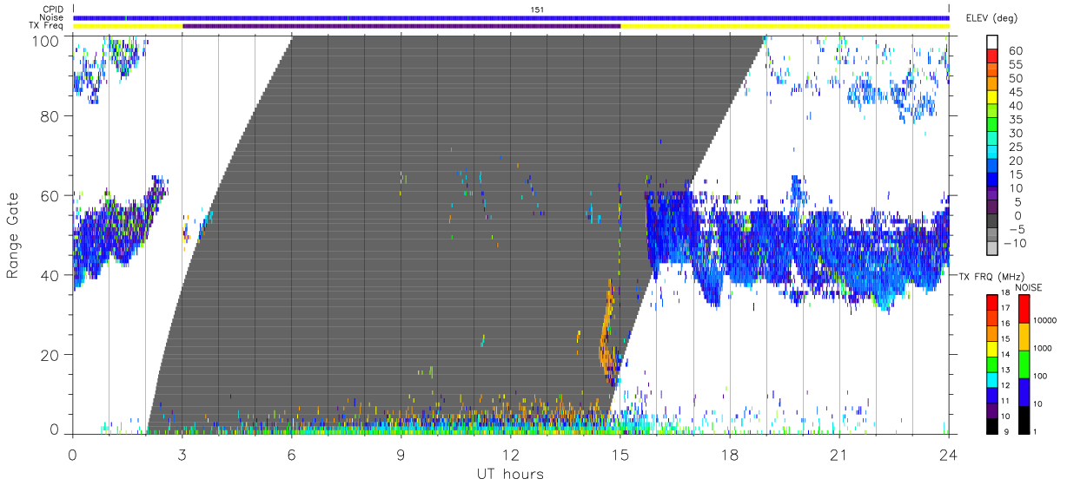Click the "Range Gate" vertical axis title
The height and width of the screenshot is (492, 1067).
(x=13, y=235)
